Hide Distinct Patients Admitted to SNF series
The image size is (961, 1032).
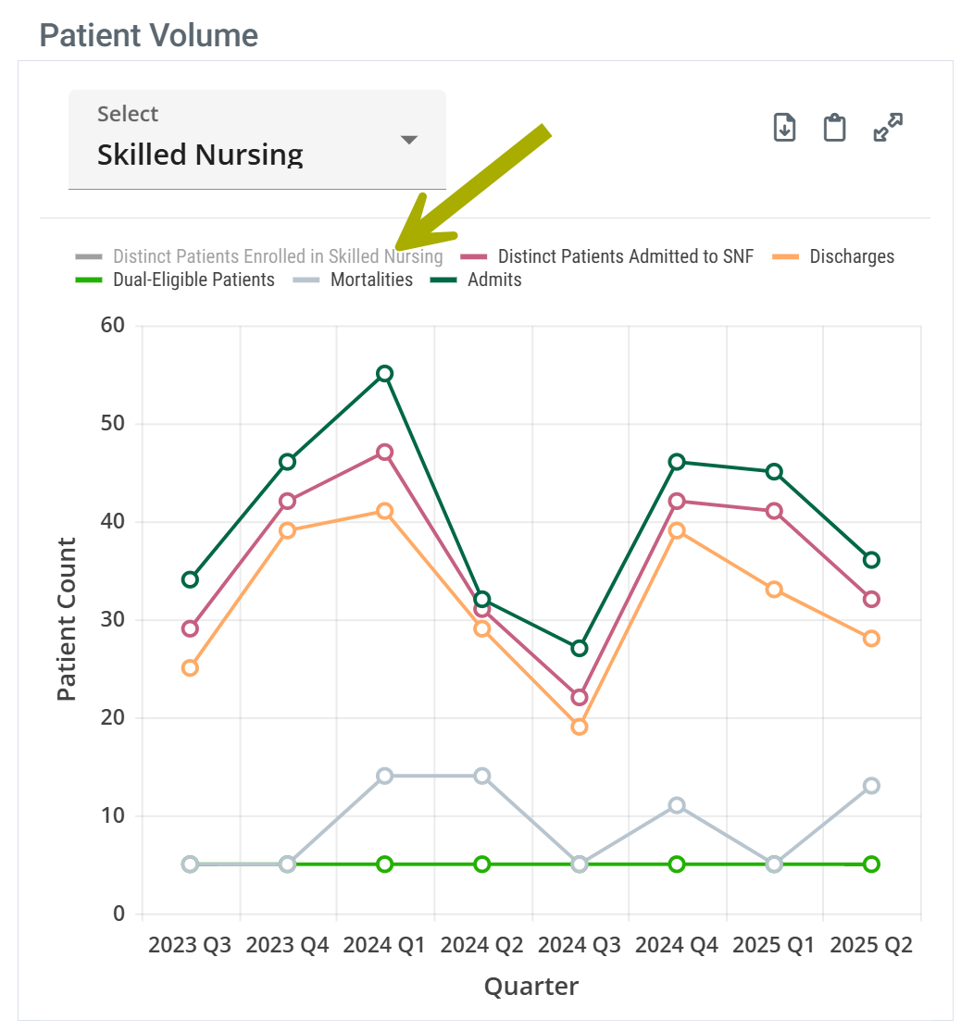(x=626, y=256)
